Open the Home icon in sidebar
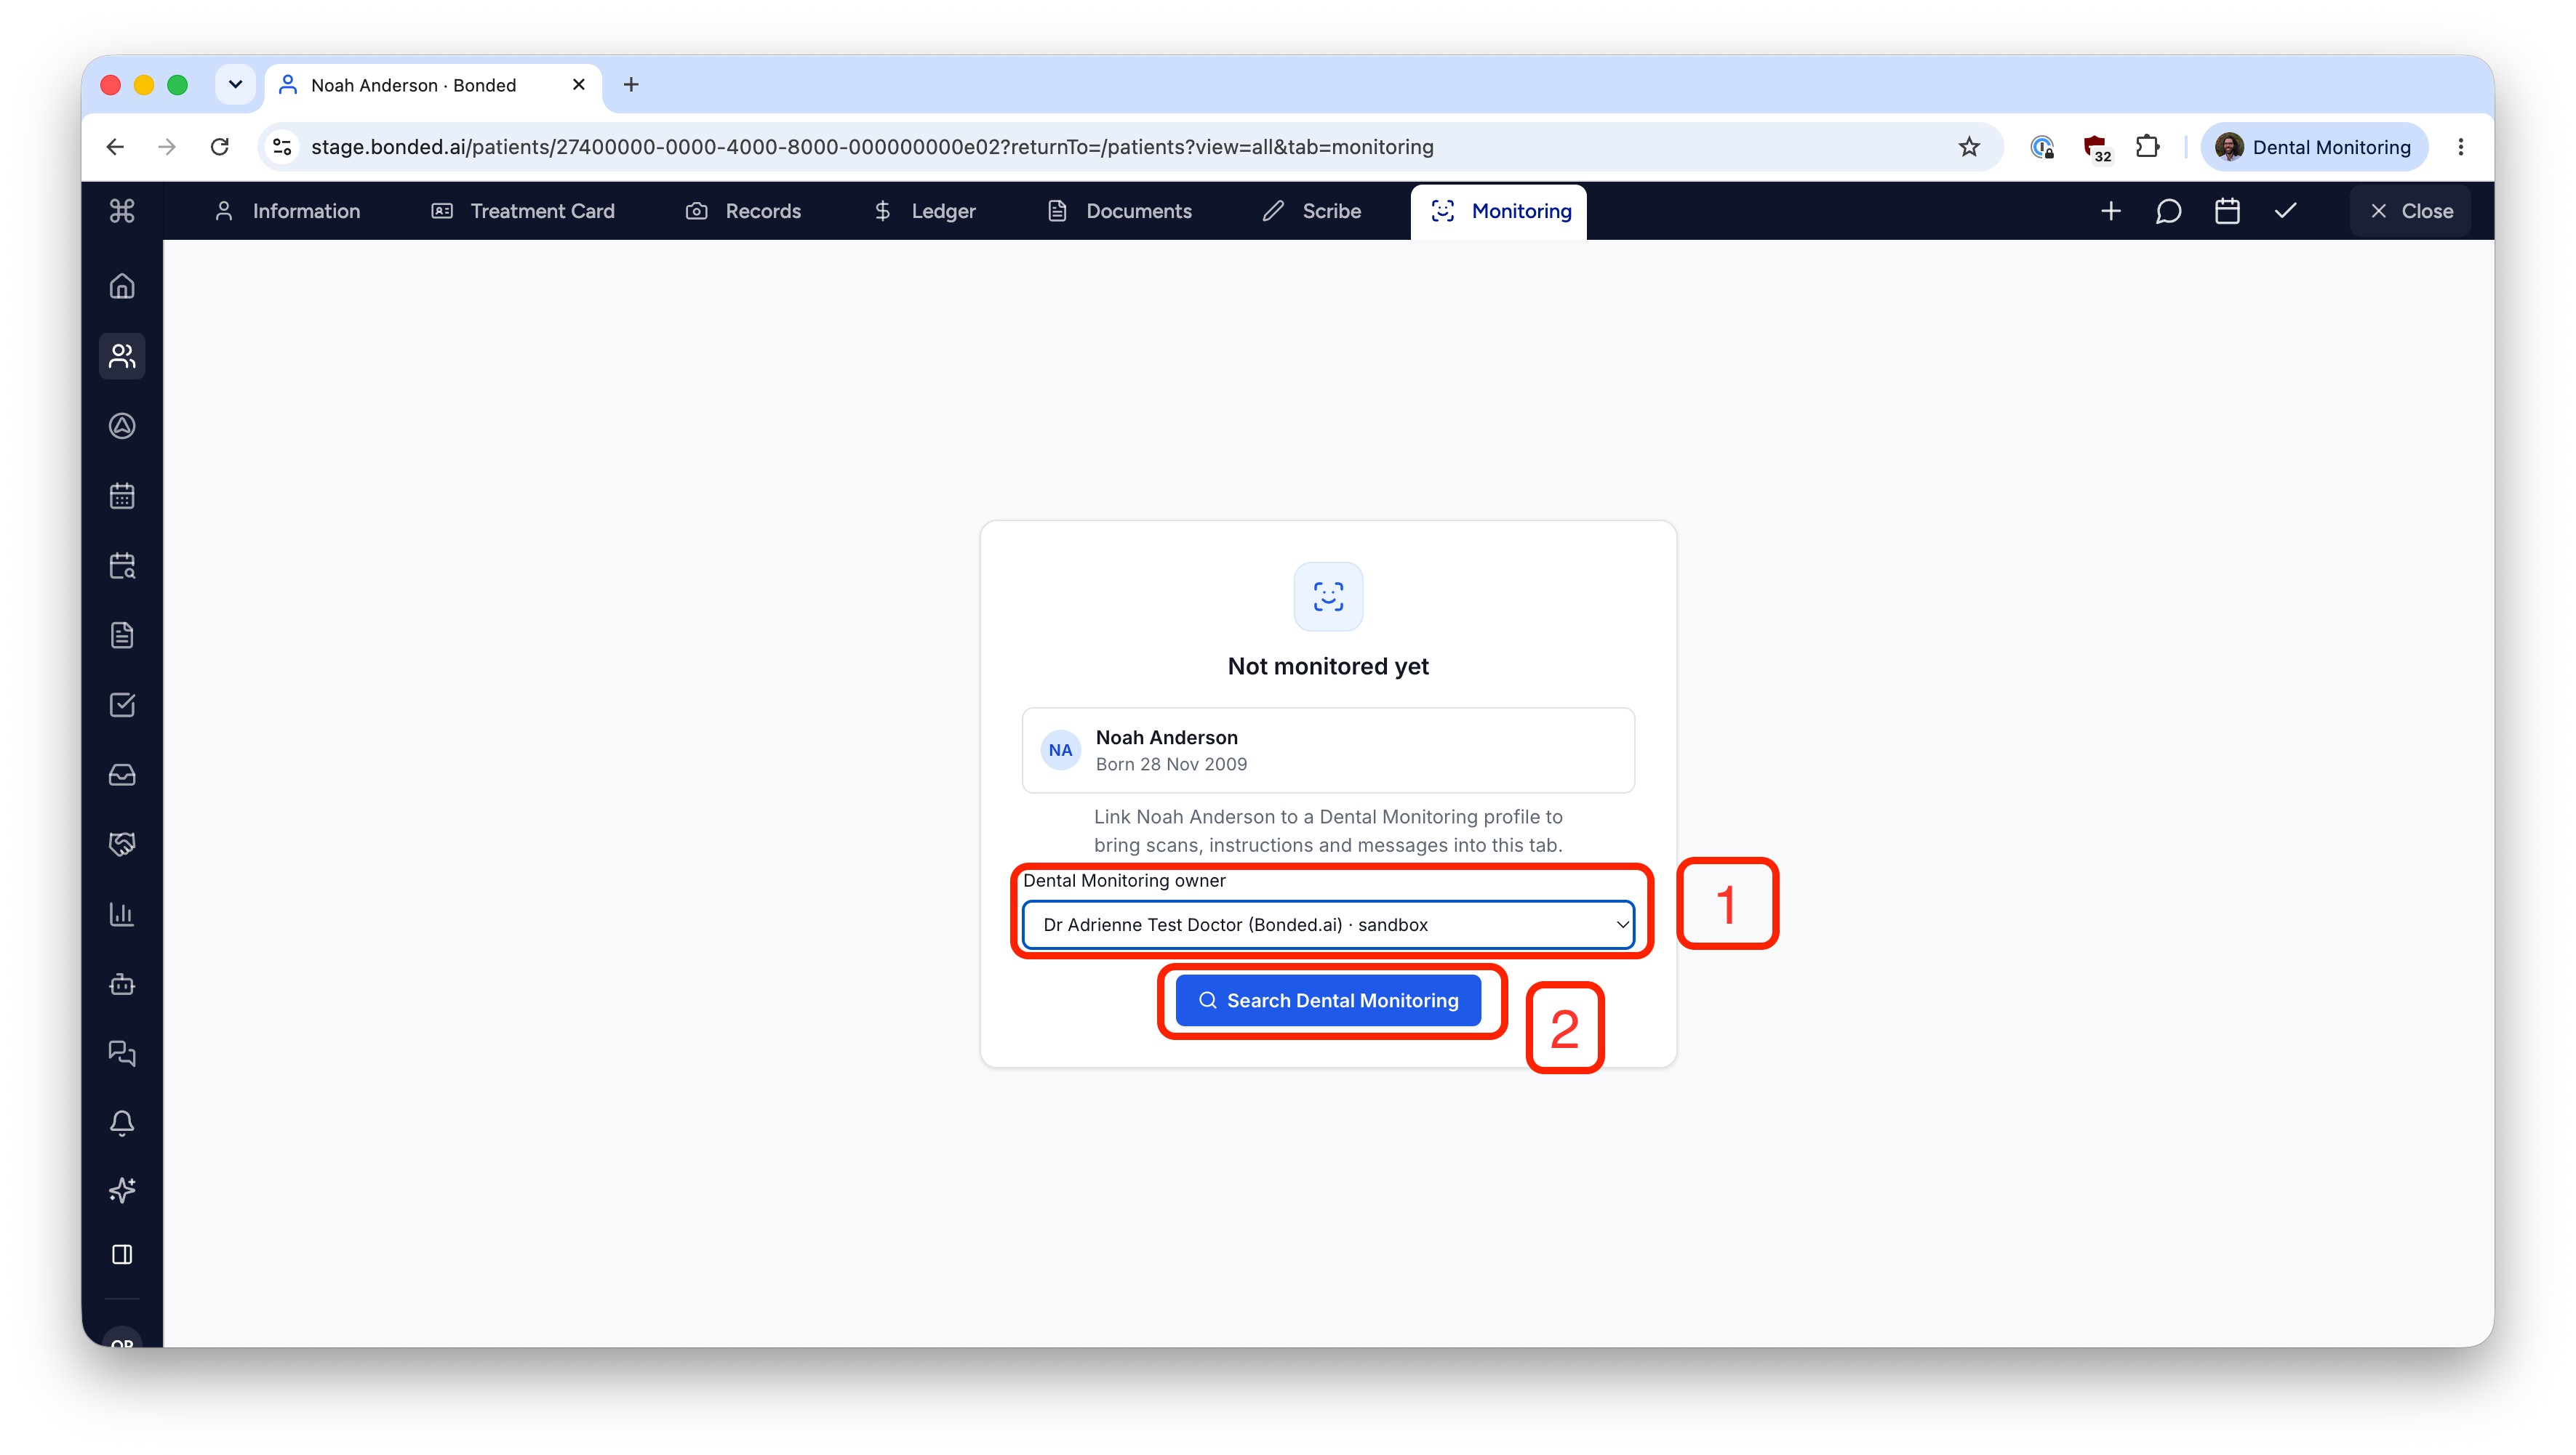This screenshot has height=1455, width=2576. pos(122,287)
